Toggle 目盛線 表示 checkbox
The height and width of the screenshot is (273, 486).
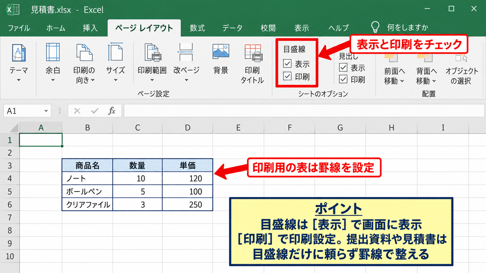click(287, 64)
